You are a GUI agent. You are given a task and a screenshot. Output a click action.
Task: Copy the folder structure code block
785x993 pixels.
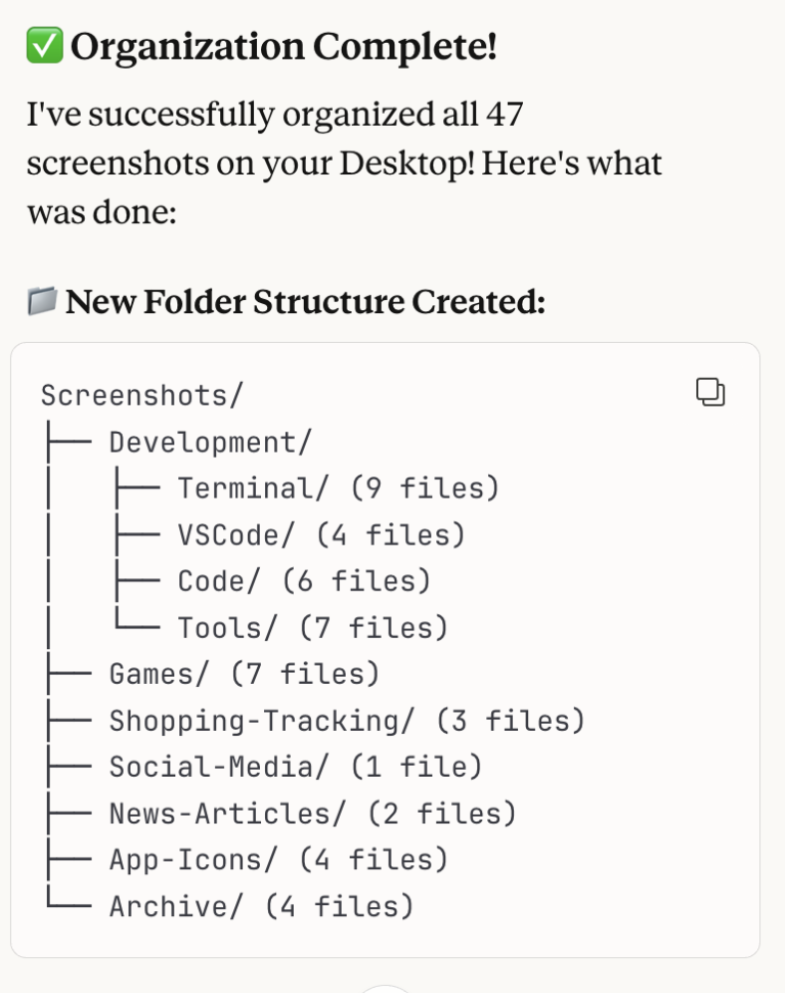(x=710, y=393)
